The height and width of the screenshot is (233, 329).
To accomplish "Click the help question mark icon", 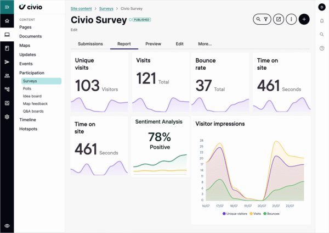I will point(322,48).
